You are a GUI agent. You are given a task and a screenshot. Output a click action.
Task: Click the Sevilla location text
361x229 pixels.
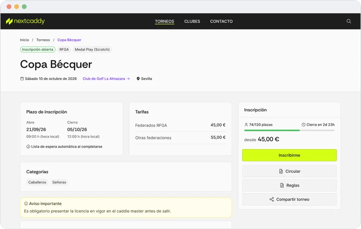(147, 79)
